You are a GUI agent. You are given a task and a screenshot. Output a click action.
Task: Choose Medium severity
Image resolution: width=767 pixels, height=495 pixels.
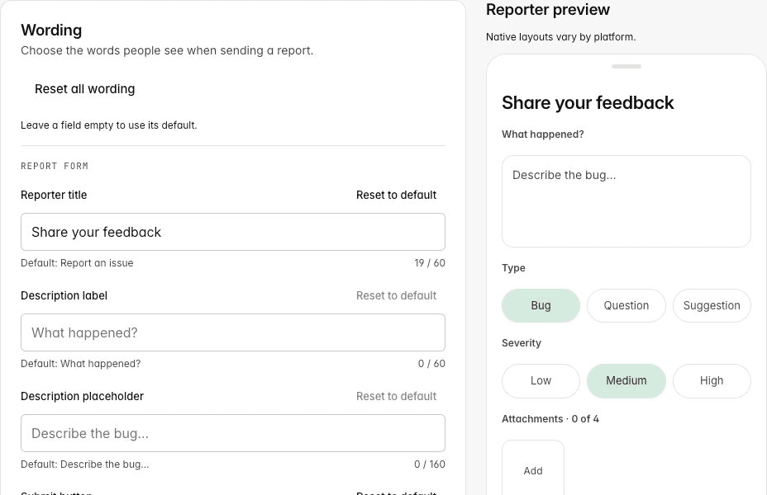pyautogui.click(x=626, y=381)
